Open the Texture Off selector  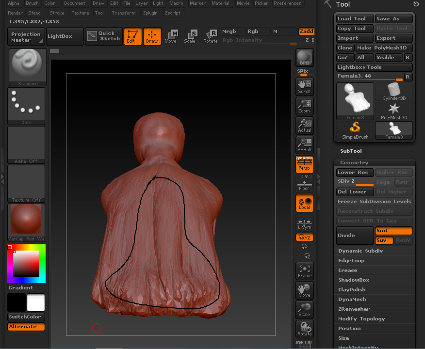[26, 184]
